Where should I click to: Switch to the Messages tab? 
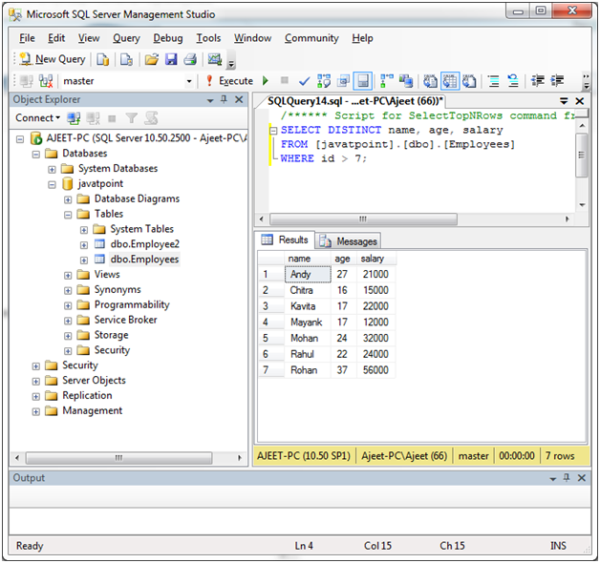[349, 241]
